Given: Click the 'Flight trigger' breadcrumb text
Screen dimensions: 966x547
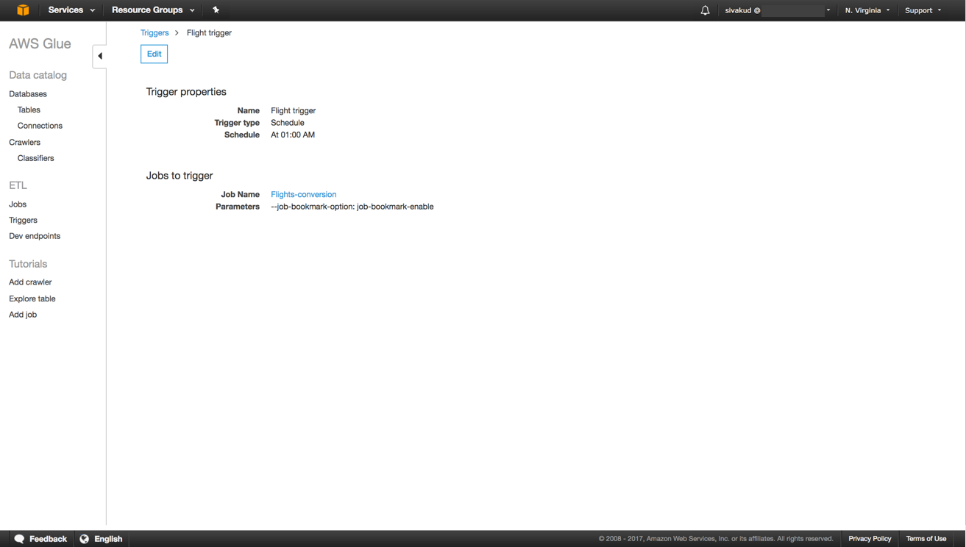Looking at the screenshot, I should pos(209,33).
